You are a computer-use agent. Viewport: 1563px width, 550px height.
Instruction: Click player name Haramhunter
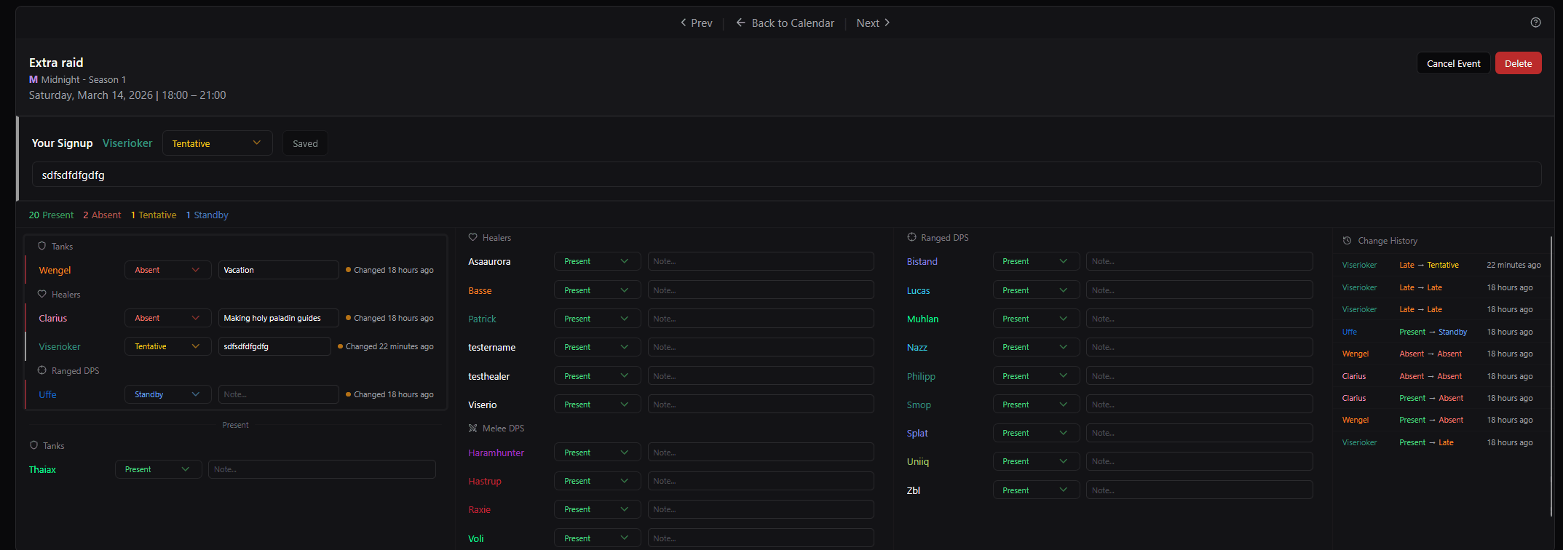click(x=496, y=453)
